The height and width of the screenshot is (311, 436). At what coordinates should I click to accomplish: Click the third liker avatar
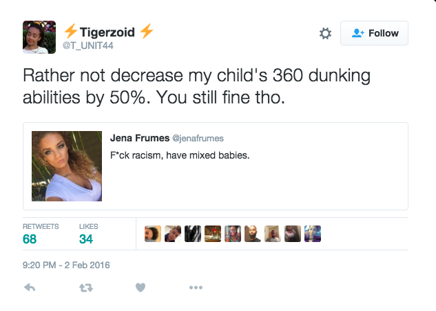(x=193, y=234)
